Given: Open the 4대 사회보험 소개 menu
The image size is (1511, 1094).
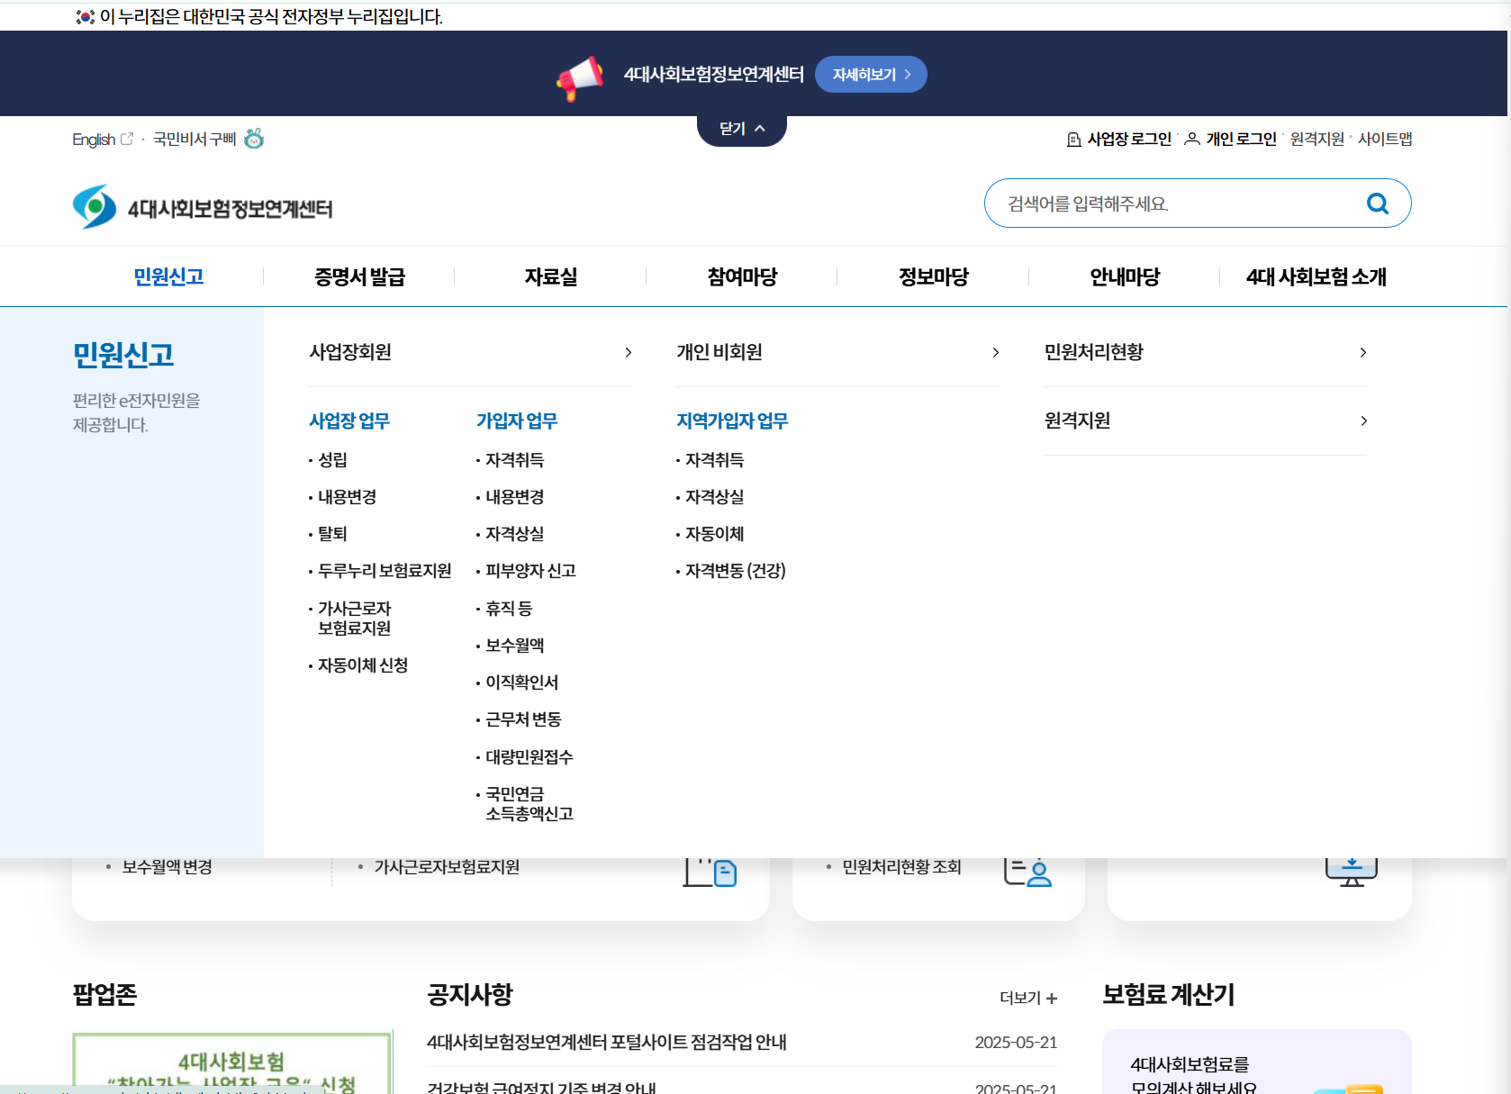Looking at the screenshot, I should click(1316, 276).
